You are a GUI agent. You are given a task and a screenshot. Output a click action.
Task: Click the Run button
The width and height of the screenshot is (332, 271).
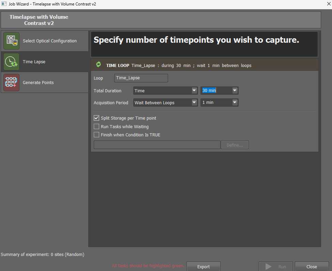coord(275,266)
